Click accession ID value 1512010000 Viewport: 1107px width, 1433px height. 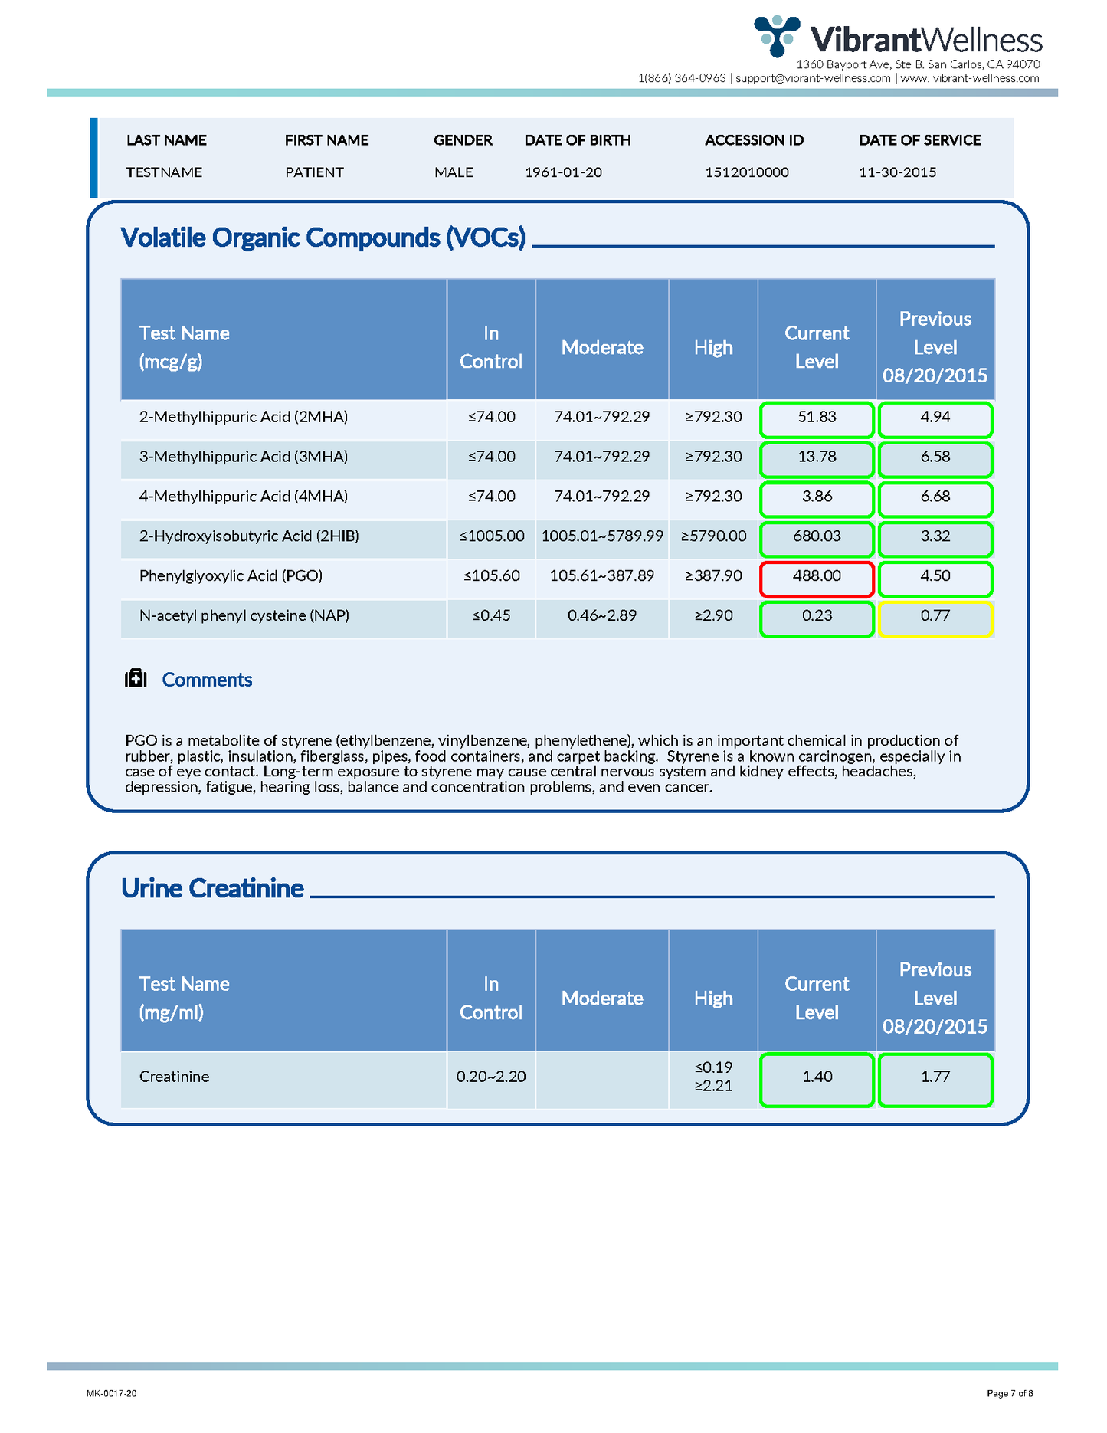[x=747, y=172]
